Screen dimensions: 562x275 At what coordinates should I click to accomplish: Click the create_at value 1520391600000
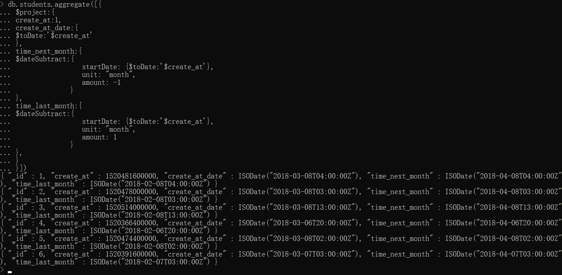(131, 254)
